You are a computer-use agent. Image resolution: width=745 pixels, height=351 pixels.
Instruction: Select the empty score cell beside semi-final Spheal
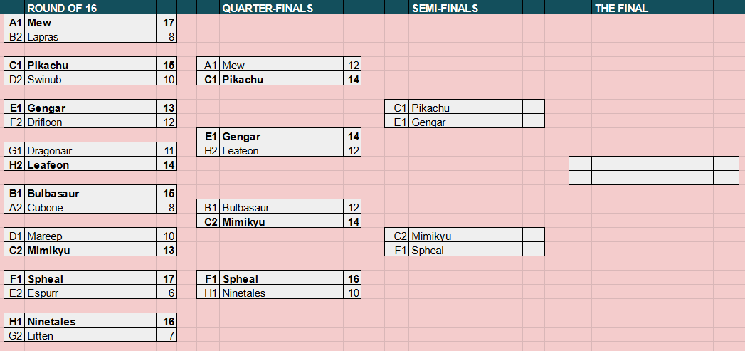[x=534, y=250]
